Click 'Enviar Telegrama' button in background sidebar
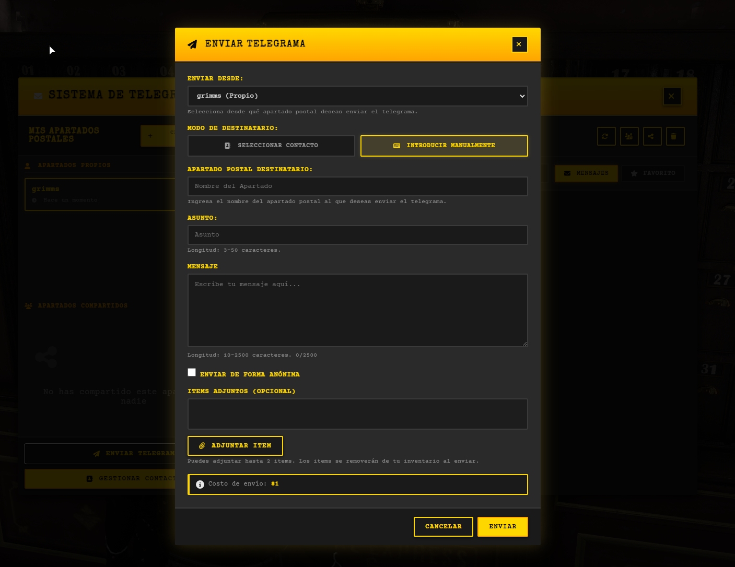Screen dimensions: 735x567 [100, 454]
